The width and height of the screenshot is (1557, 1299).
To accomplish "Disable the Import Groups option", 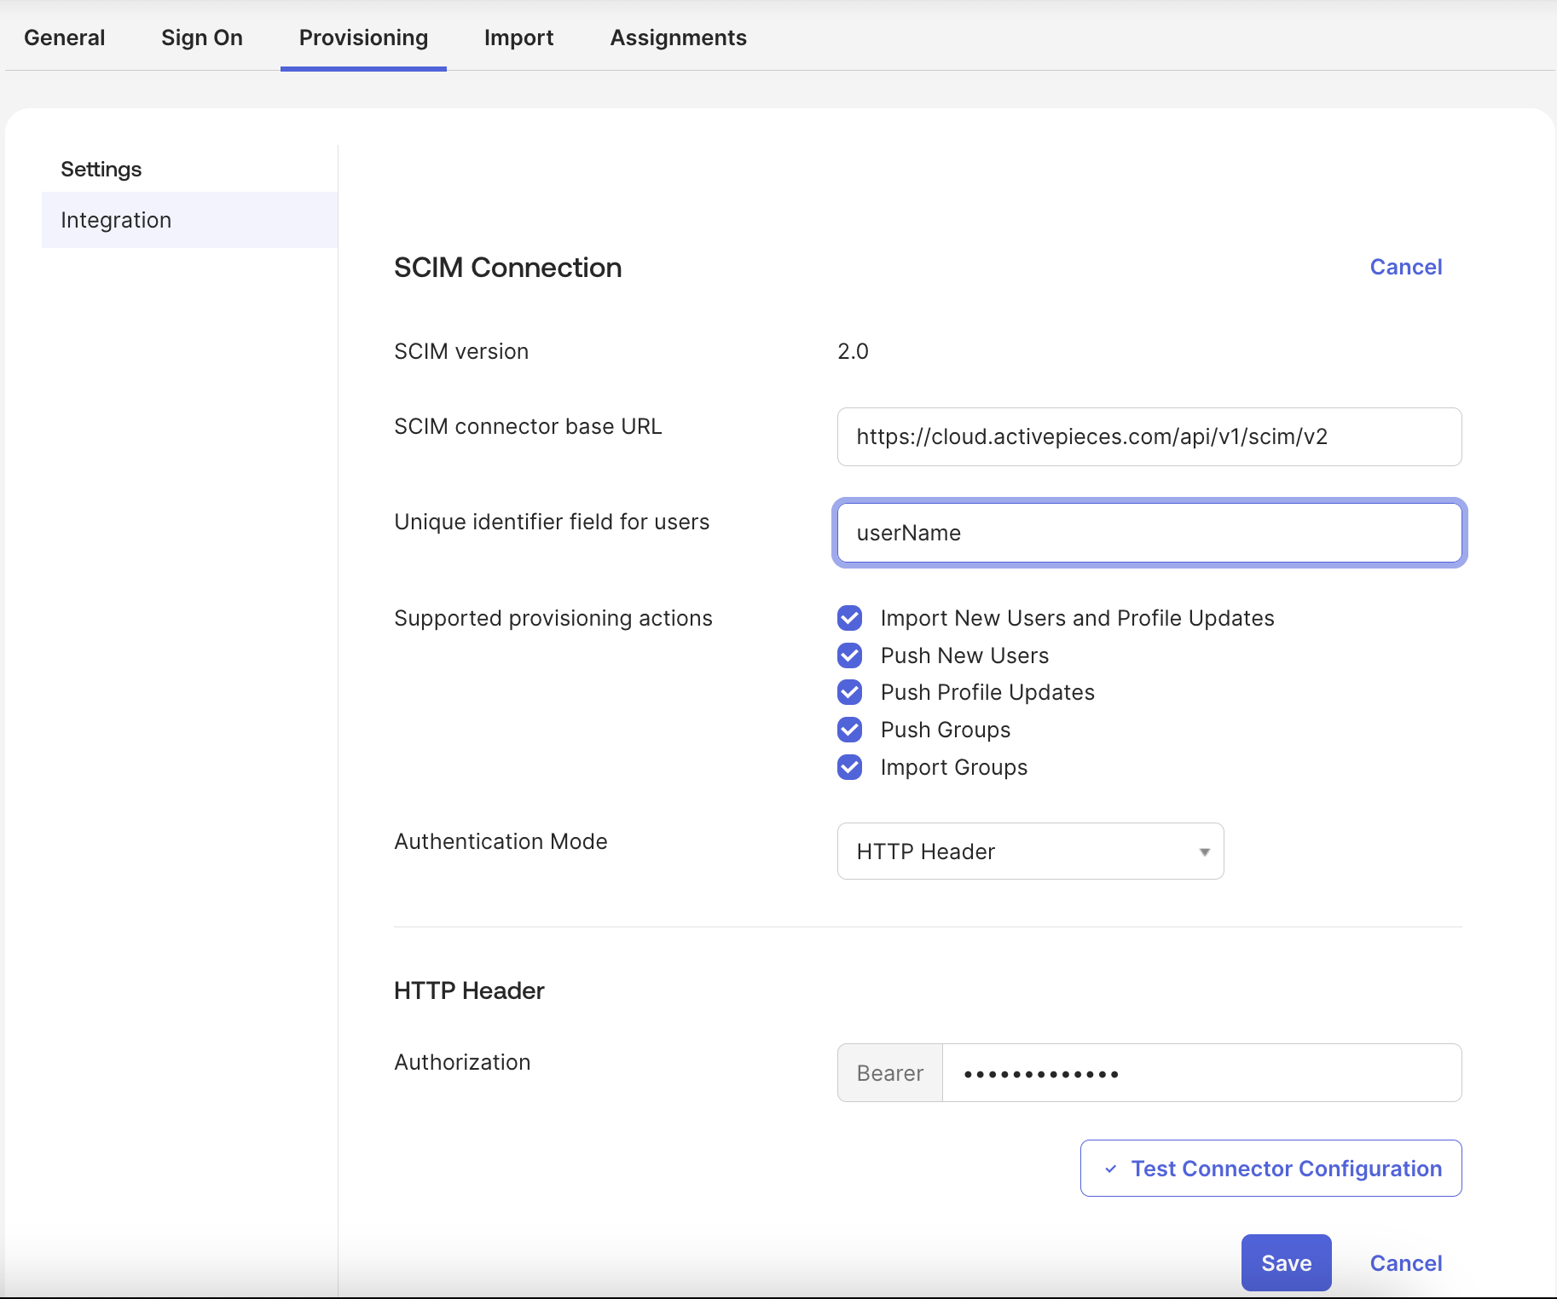I will 849,767.
